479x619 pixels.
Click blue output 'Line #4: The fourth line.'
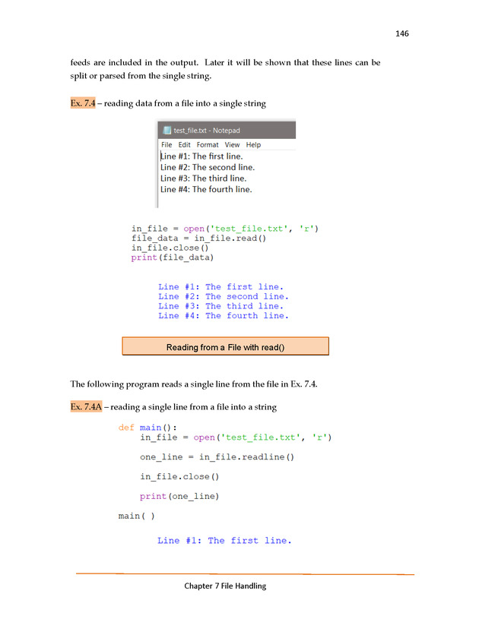224,316
